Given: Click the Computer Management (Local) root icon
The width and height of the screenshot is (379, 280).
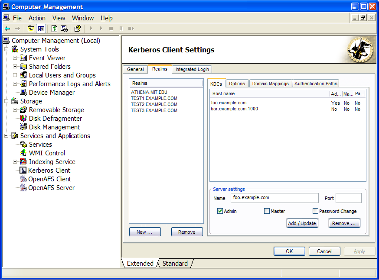Looking at the screenshot, I should point(7,41).
